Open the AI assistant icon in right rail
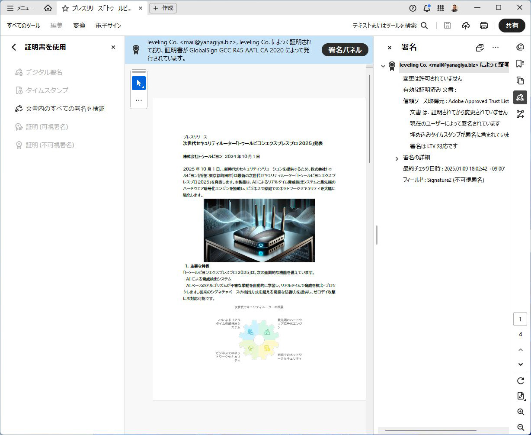Image resolution: width=531 pixels, height=435 pixels. pyautogui.click(x=520, y=47)
